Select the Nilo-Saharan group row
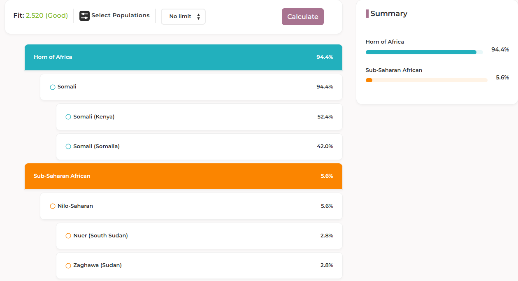 [x=191, y=206]
